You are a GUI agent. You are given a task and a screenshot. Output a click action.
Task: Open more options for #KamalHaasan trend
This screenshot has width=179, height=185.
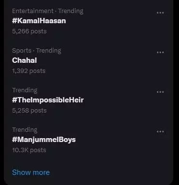click(160, 13)
